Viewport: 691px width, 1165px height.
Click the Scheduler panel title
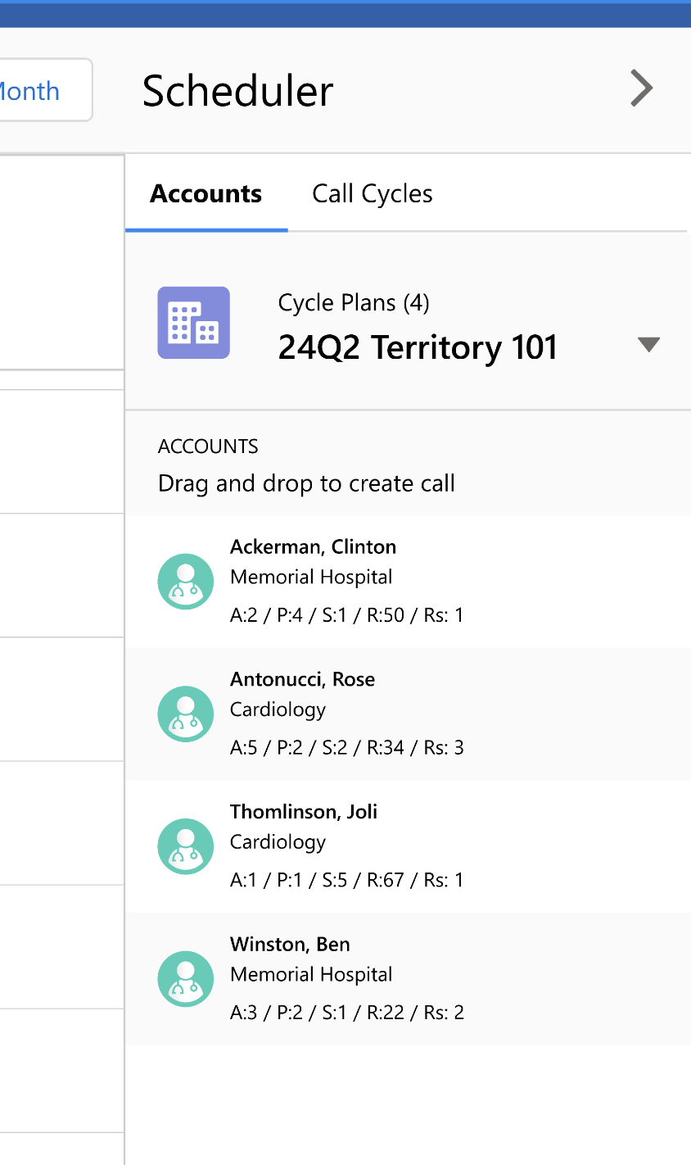pos(237,90)
